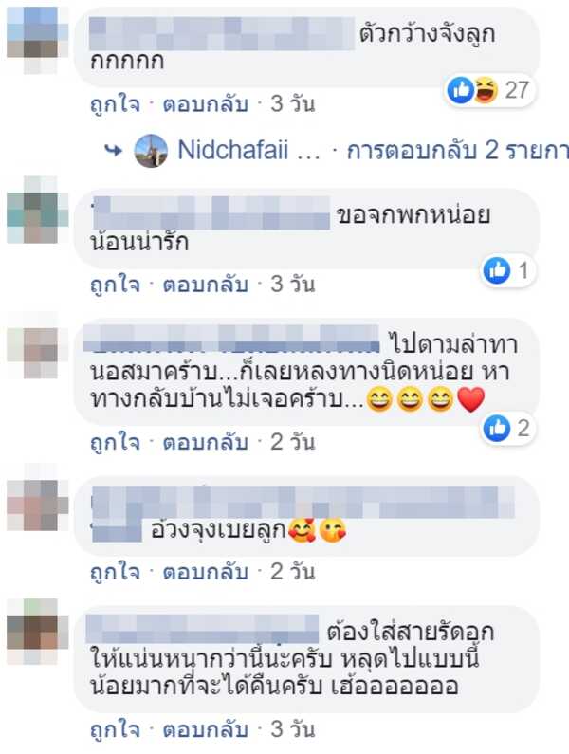Expand the 2 replies thread from Nidchafaii

click(457, 151)
